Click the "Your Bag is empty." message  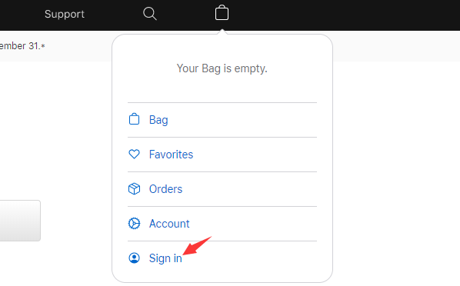point(222,68)
